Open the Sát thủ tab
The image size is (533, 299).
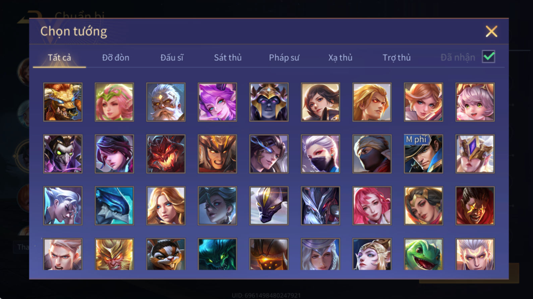click(x=228, y=58)
